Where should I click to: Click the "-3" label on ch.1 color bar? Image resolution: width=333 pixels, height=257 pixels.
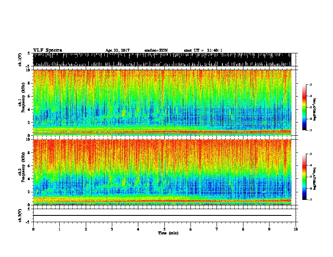pos(310,84)
